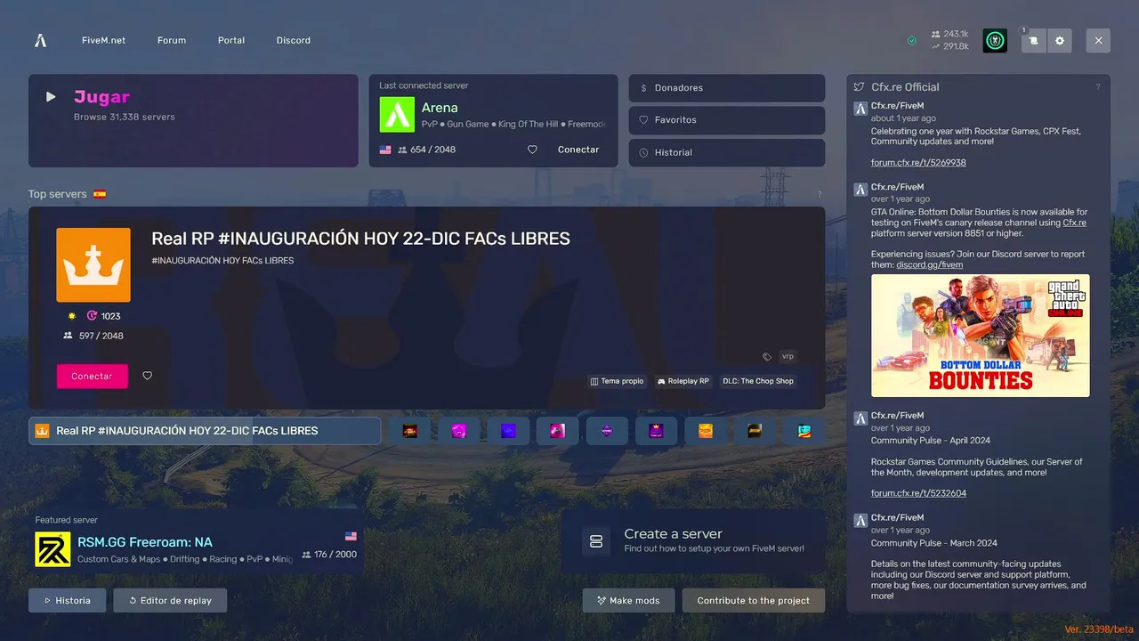The image size is (1139, 641).
Task: Open the Arena server logo
Action: [x=397, y=114]
